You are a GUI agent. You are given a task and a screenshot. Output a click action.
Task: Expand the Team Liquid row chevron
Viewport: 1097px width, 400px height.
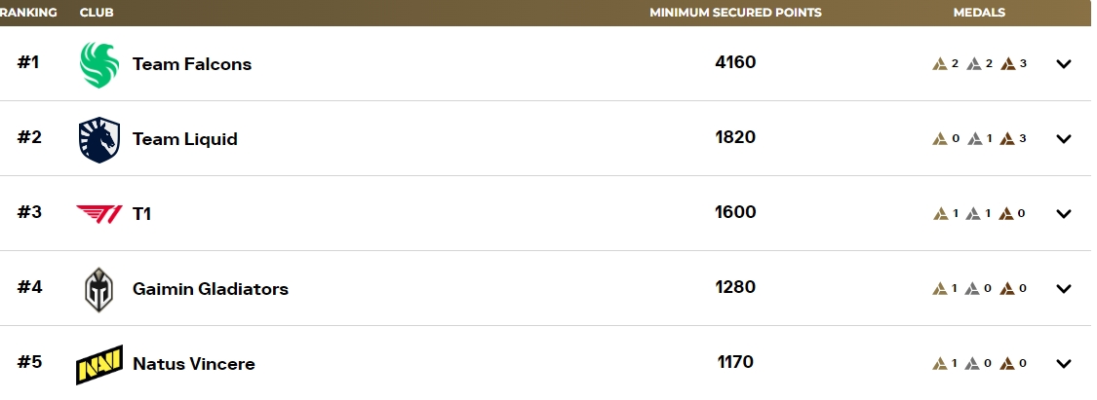(1064, 139)
